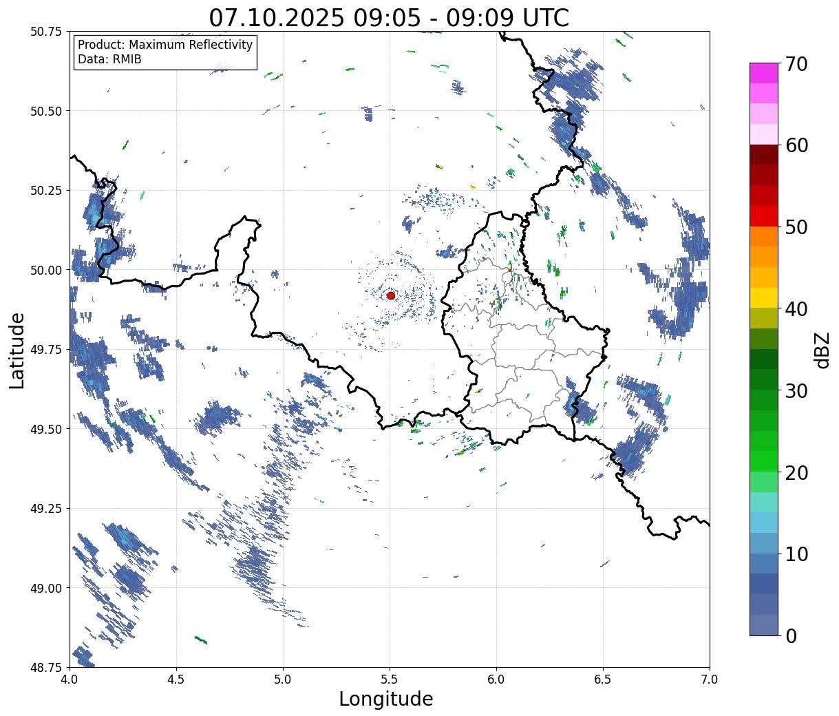
Task: Click the 'Data: RMIB' text
Action: click(x=109, y=60)
